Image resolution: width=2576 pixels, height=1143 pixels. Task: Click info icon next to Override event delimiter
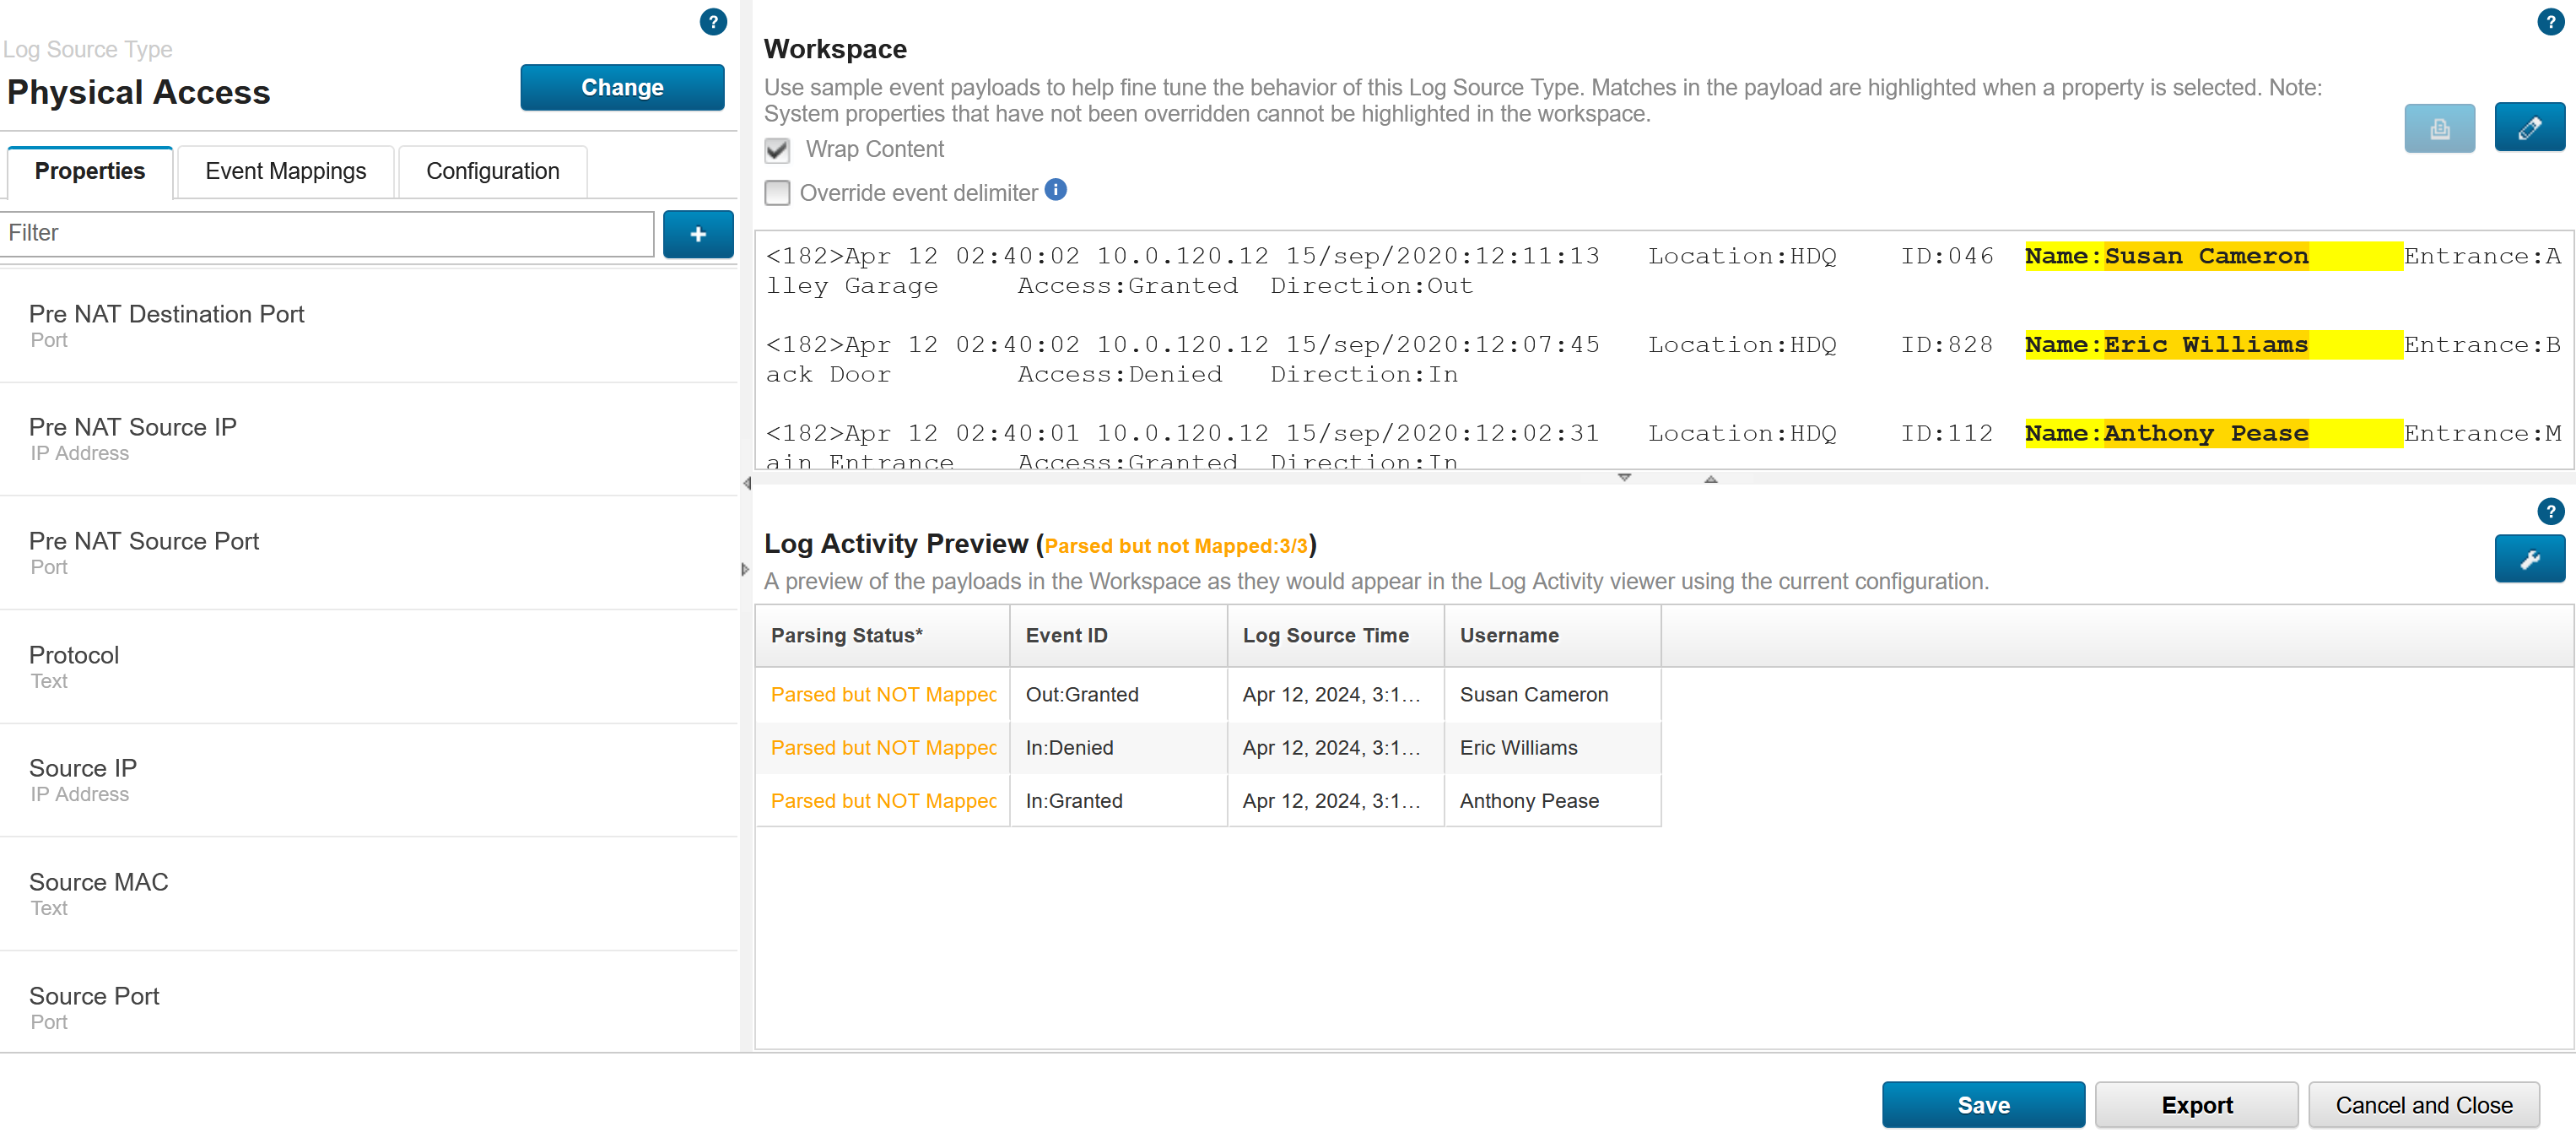pyautogui.click(x=1056, y=190)
